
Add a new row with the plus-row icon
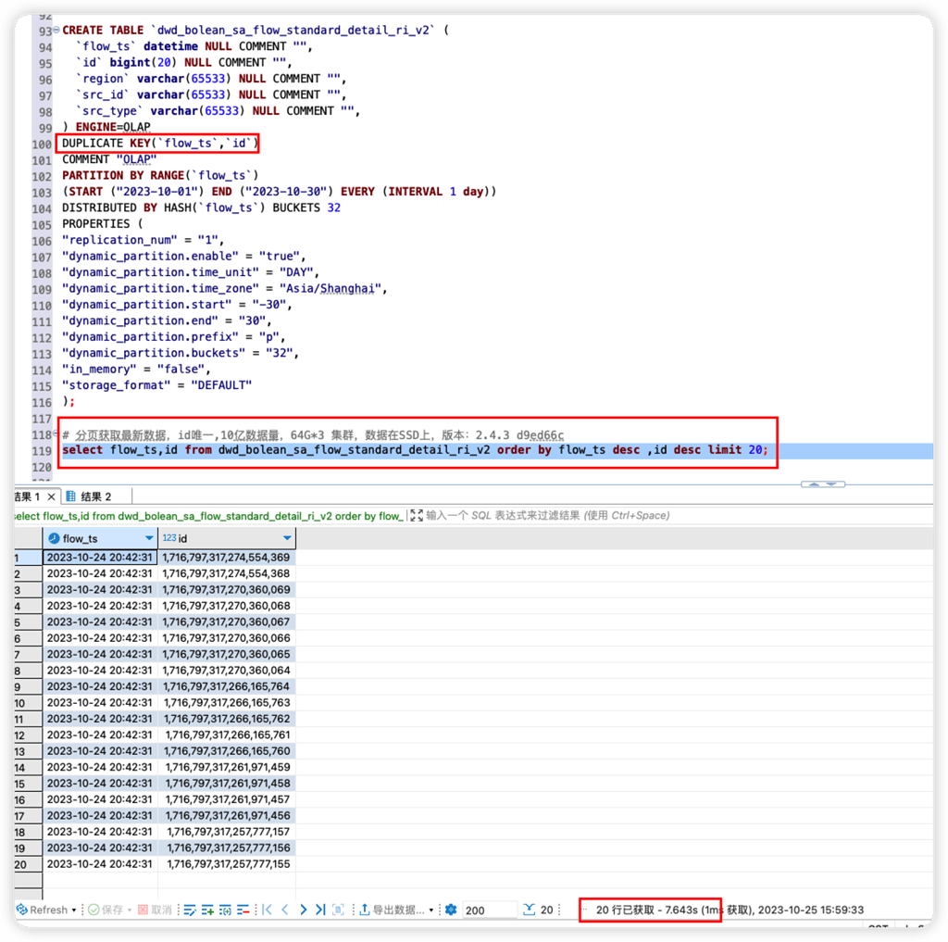coord(207,910)
